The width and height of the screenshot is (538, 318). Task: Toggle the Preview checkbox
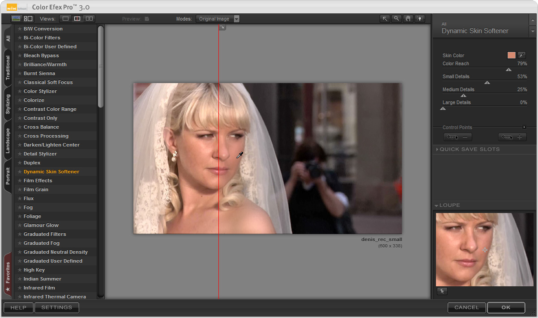point(147,19)
